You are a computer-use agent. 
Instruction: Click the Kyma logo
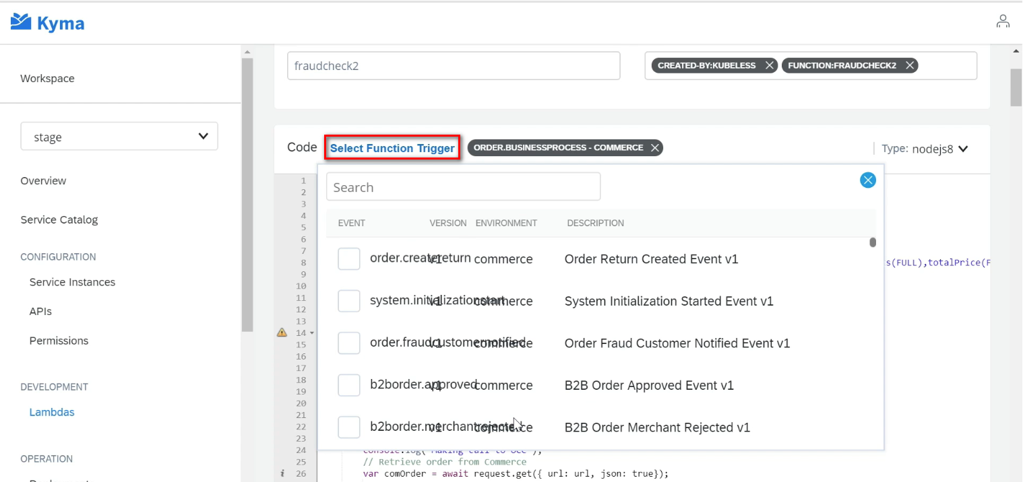tap(47, 23)
